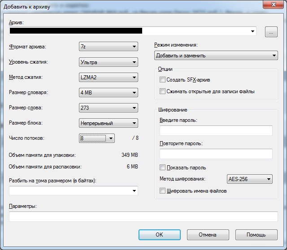The height and width of the screenshot is (250, 287).
Task: Open the archive format 7z dropdown
Action: click(108, 47)
